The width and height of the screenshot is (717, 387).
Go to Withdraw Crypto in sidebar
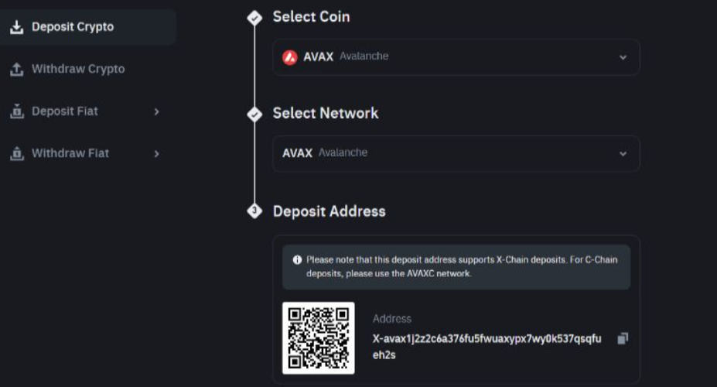[x=77, y=70]
